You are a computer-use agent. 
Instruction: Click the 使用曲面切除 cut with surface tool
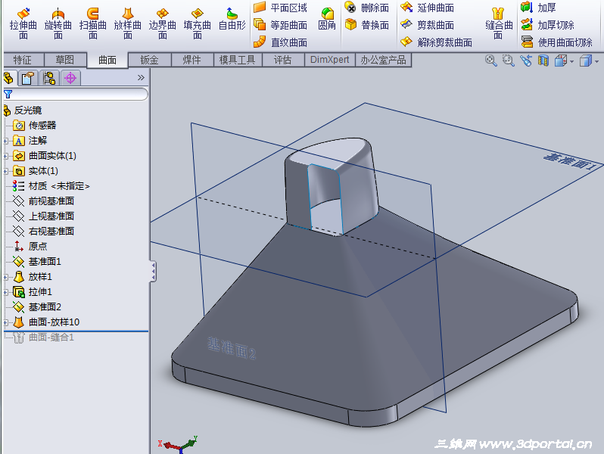[556, 42]
